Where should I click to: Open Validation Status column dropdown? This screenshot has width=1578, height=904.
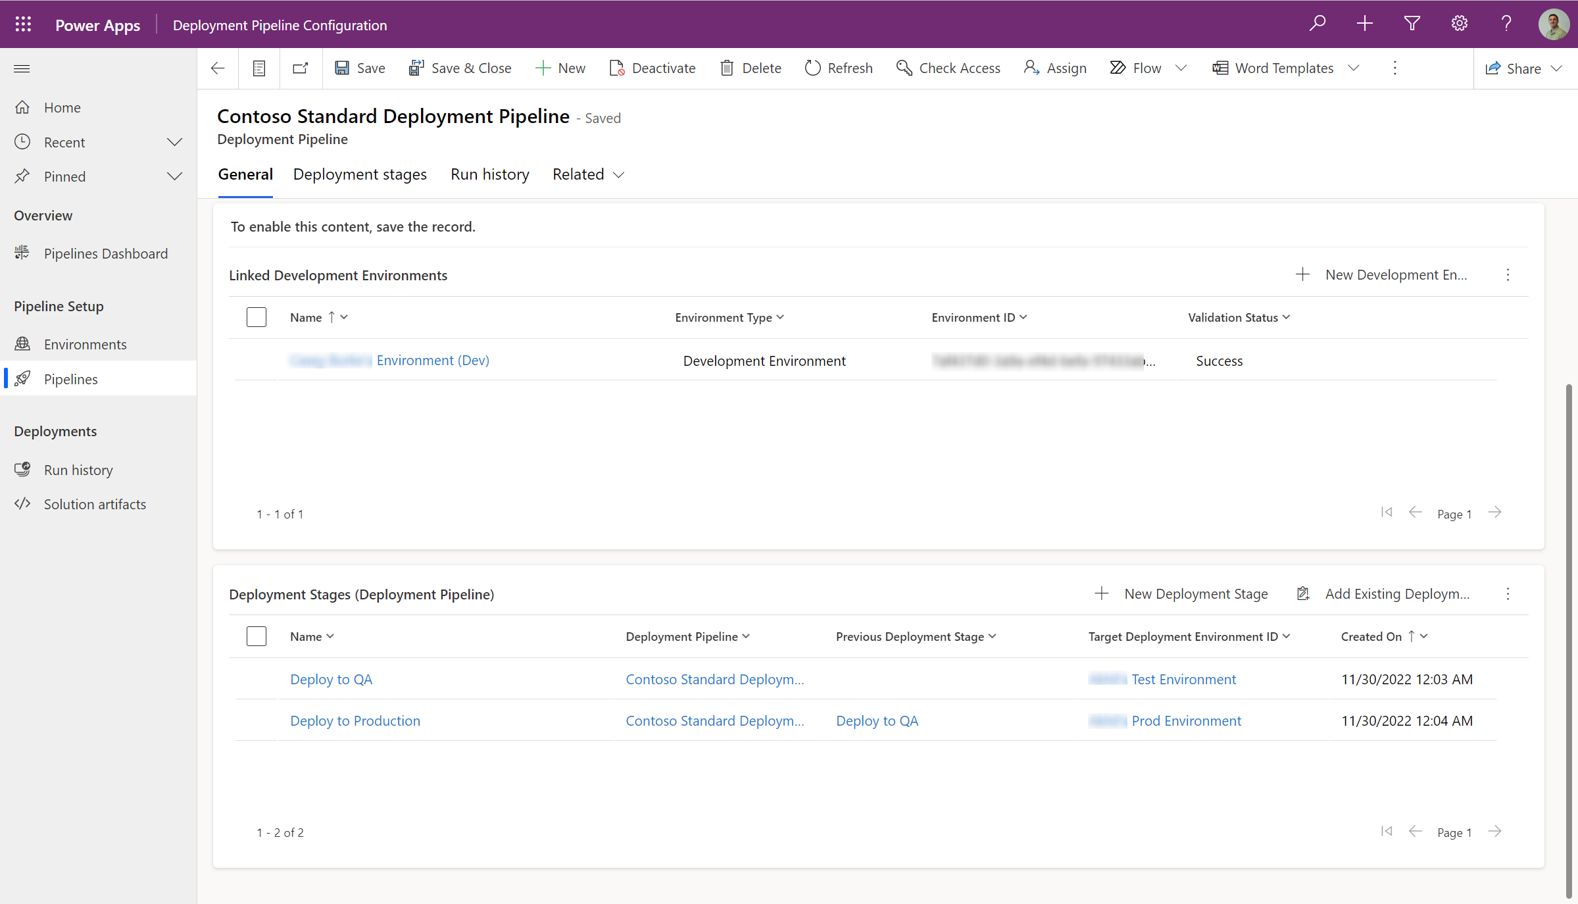(x=1239, y=317)
